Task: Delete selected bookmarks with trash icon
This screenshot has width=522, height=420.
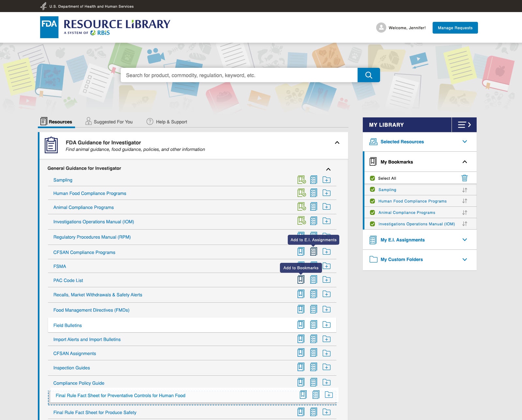Action: 465,178
